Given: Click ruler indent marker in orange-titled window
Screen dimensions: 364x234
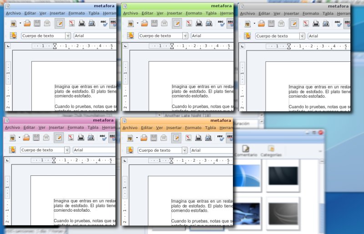Looking at the screenshot, I should click(172, 160).
